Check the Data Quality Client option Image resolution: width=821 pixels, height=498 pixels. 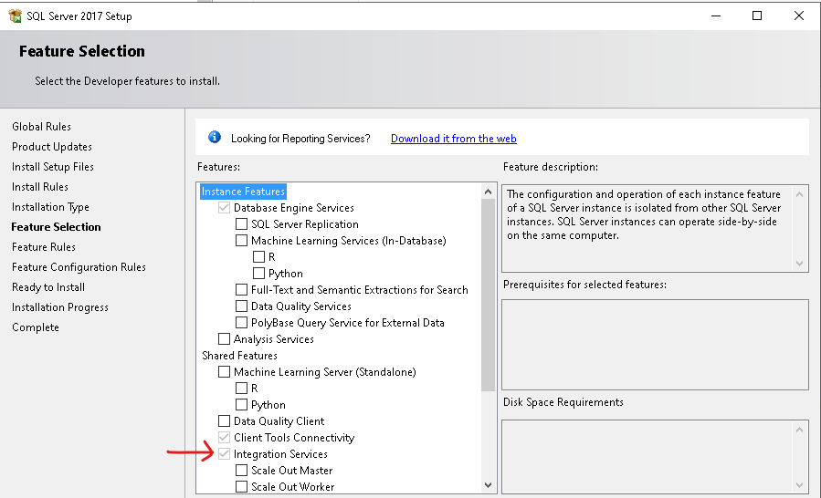point(225,421)
